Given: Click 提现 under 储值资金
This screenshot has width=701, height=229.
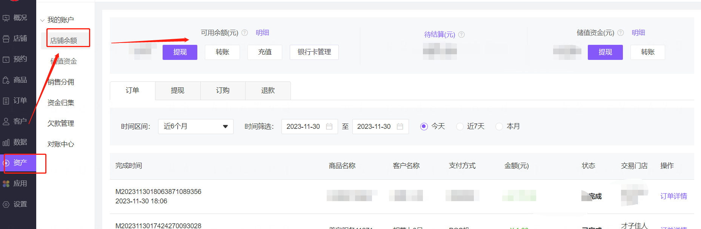Looking at the screenshot, I should 605,52.
